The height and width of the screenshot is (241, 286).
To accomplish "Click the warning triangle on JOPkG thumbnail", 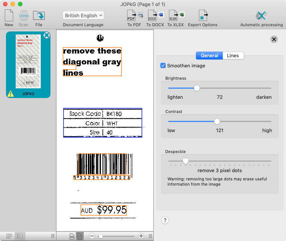I will 10,94.
